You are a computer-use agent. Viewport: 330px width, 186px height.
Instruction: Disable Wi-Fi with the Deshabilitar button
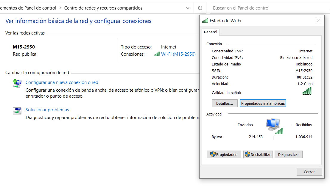(258, 154)
